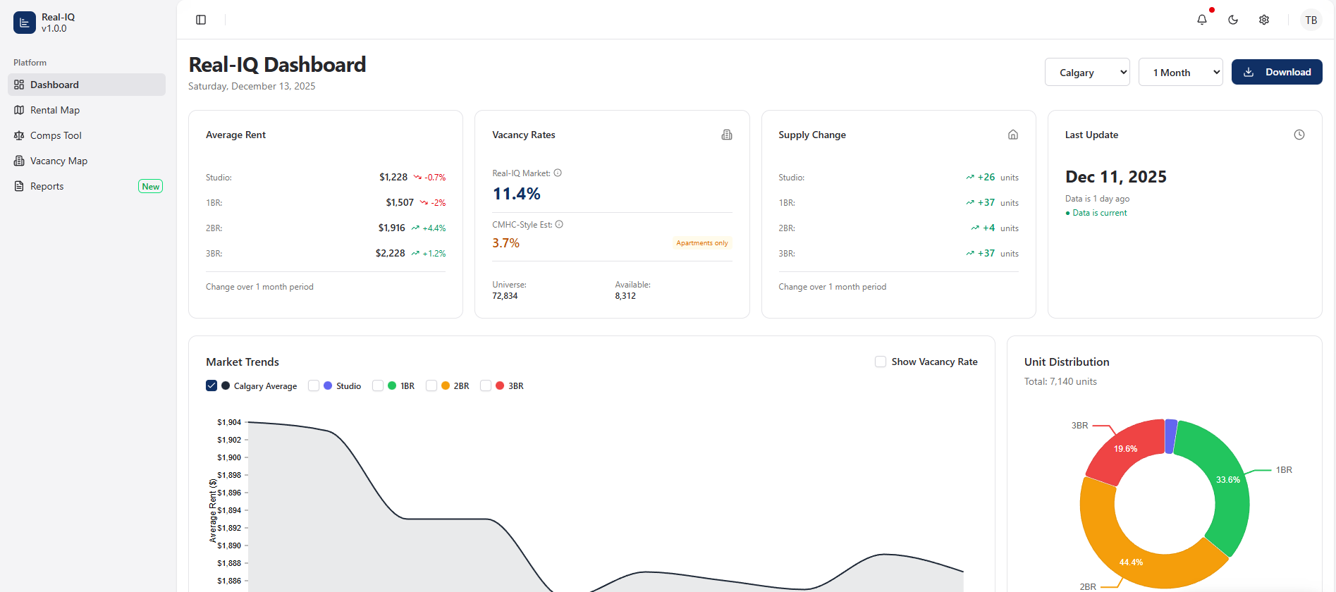The width and height of the screenshot is (1336, 592).
Task: Click the Data is current status
Action: (x=1096, y=213)
